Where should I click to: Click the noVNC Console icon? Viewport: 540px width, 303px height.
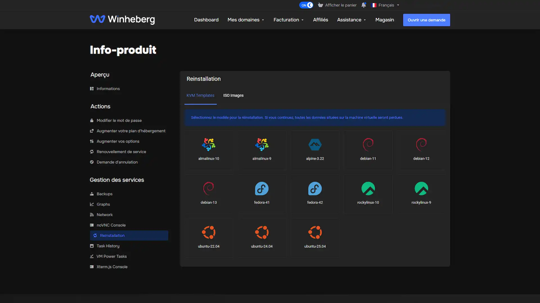point(92,225)
